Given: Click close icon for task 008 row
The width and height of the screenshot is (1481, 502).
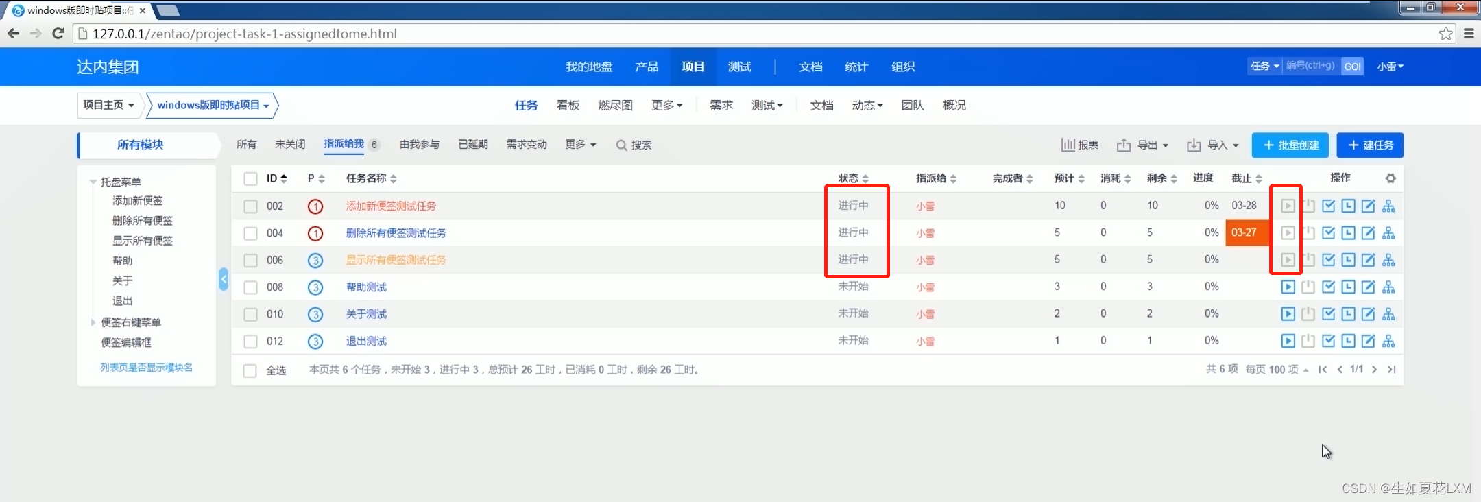Looking at the screenshot, I should 1308,287.
